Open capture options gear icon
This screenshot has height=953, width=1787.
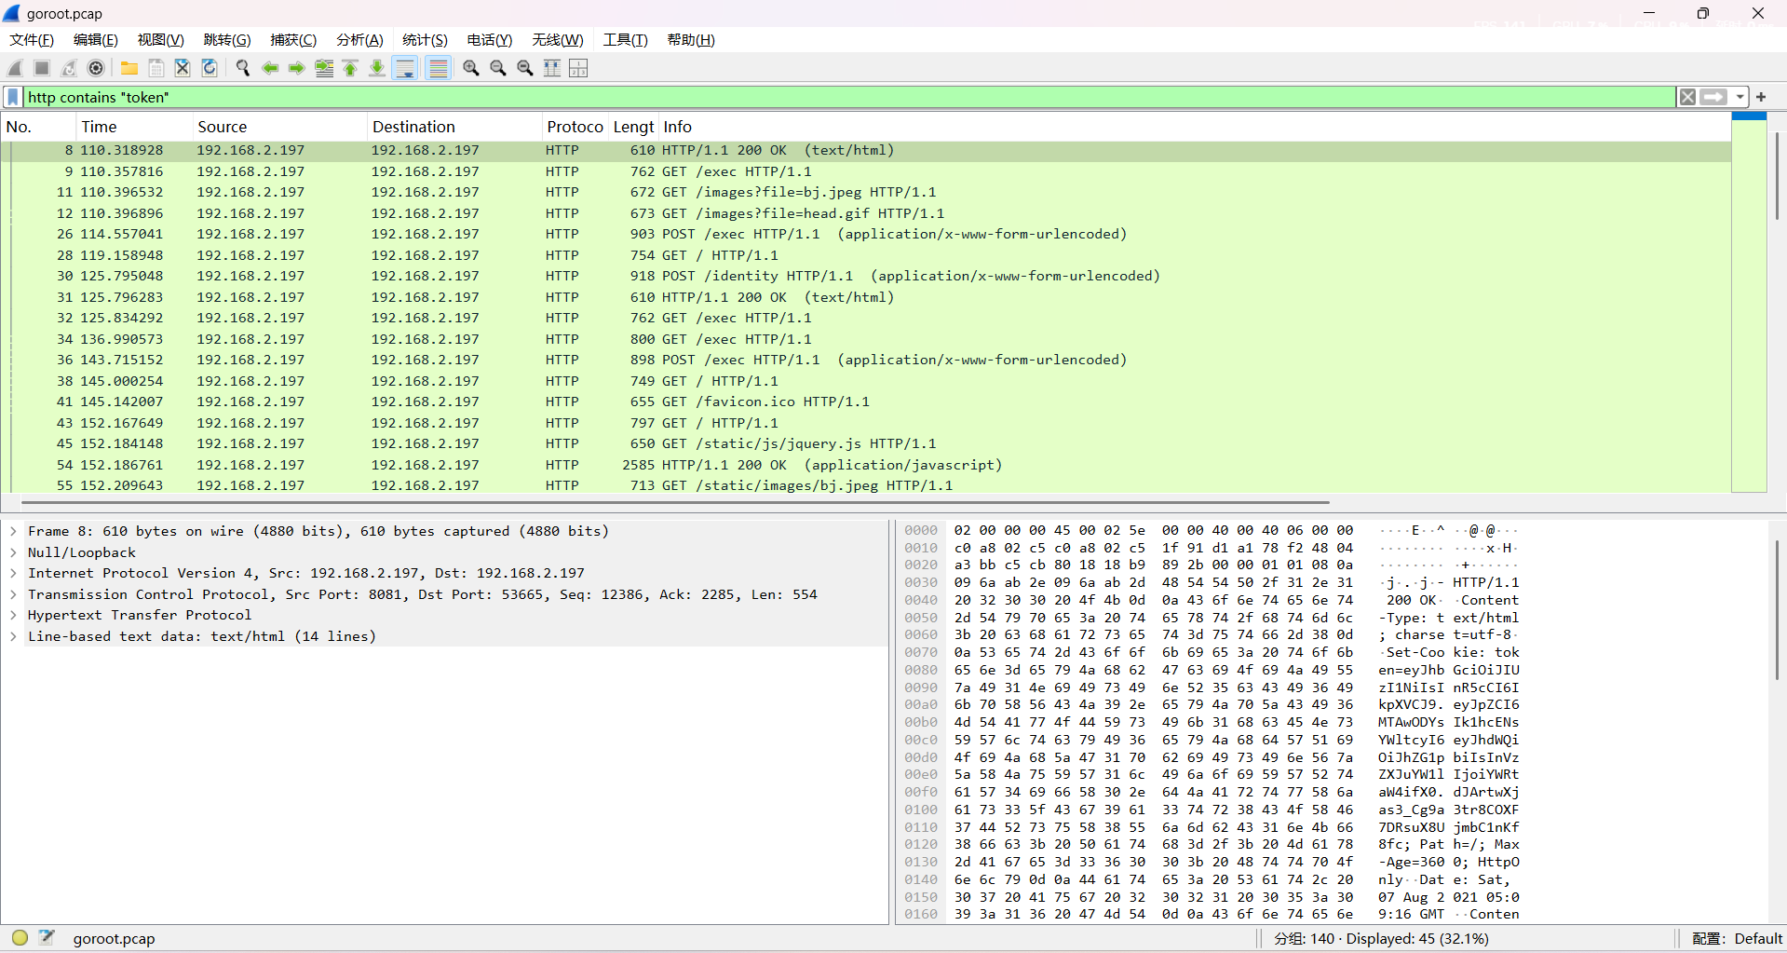tap(96, 68)
